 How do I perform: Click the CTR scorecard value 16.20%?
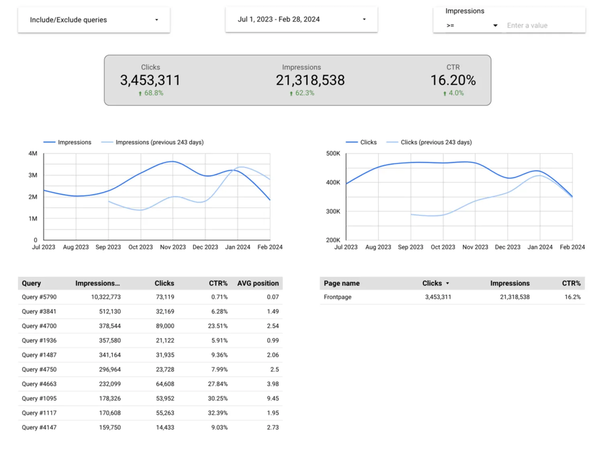click(x=453, y=80)
